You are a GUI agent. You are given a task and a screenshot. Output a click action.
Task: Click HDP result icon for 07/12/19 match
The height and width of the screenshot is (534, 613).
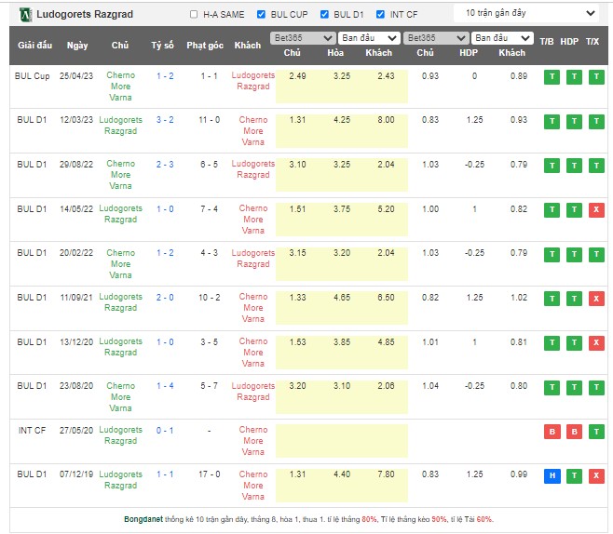pos(574,475)
